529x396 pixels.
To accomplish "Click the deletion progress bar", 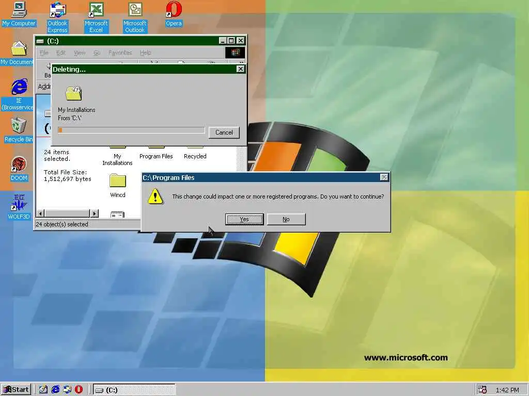I will tap(131, 130).
